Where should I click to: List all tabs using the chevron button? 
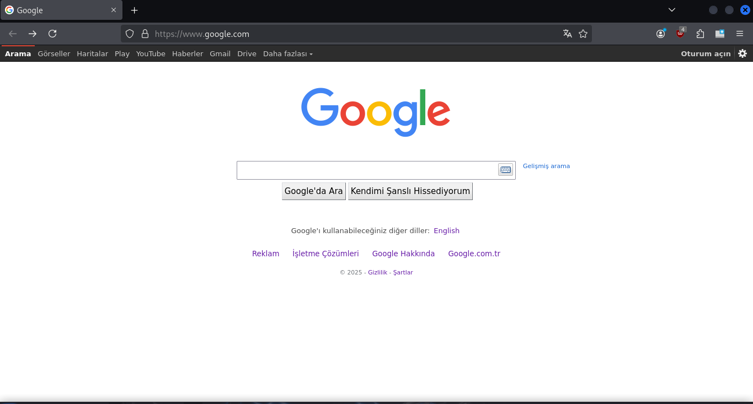point(672,10)
